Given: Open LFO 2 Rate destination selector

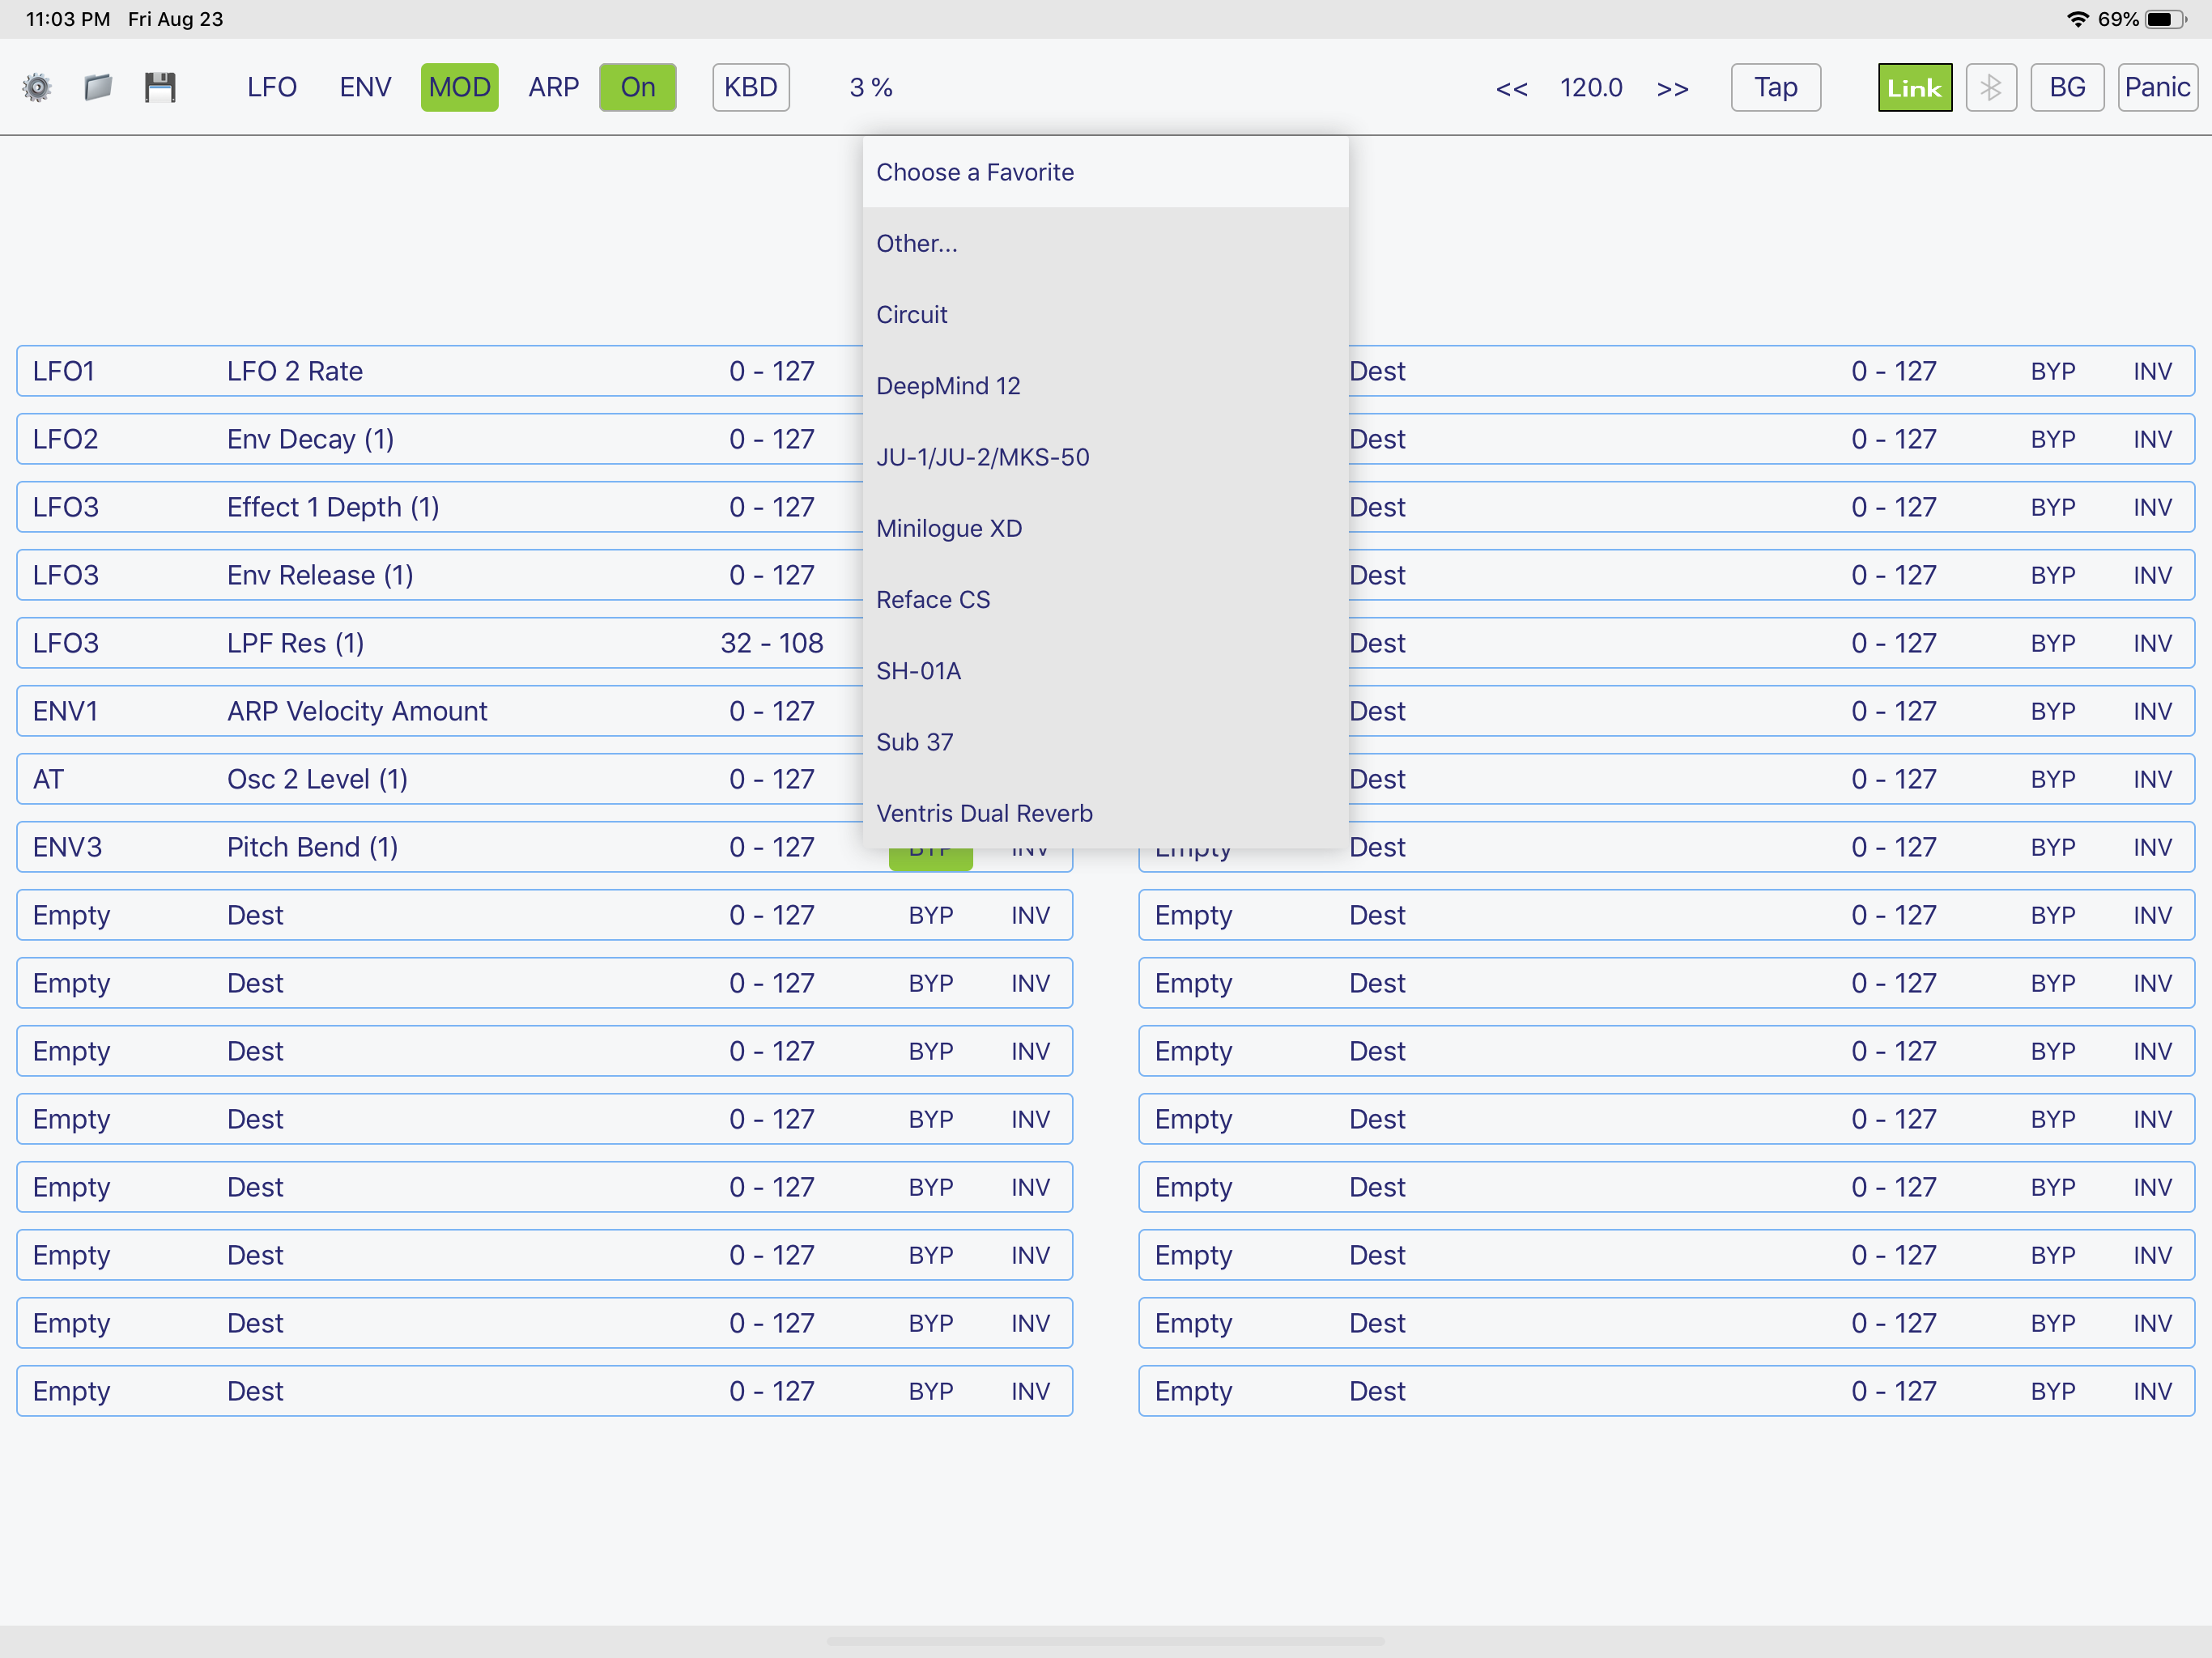Looking at the screenshot, I should point(295,371).
